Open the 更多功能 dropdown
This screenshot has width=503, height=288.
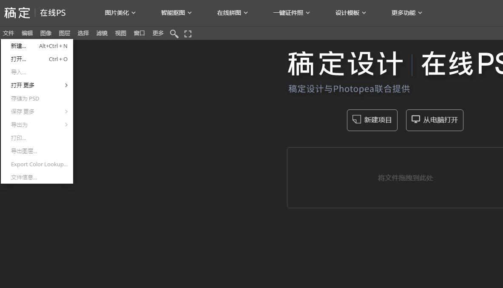click(406, 13)
